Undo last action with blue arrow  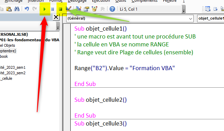click(x=27, y=9)
